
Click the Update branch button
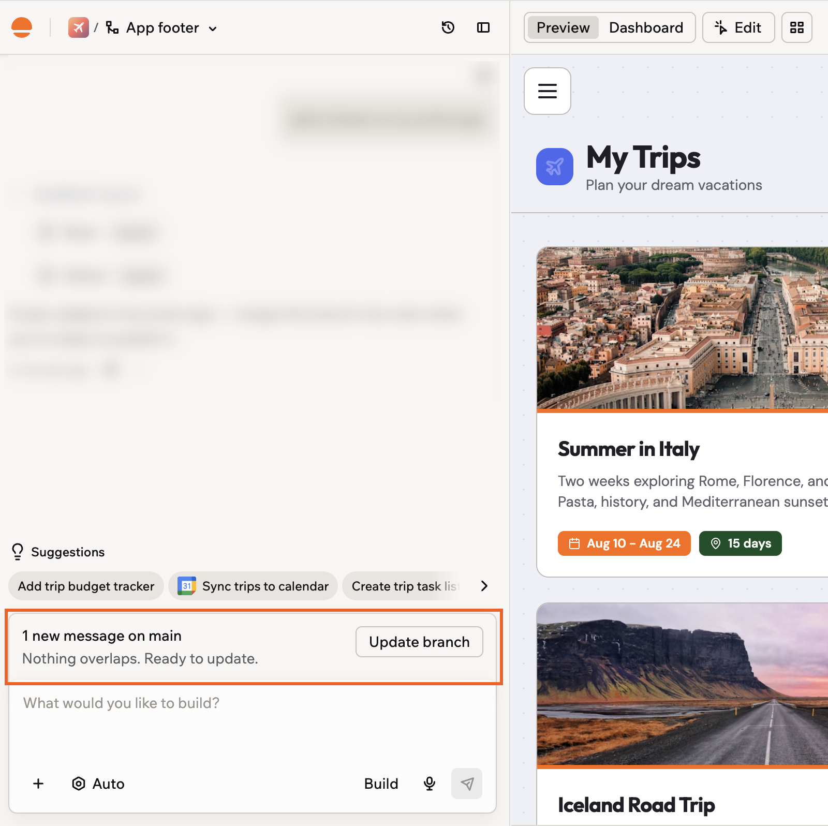[x=419, y=642]
